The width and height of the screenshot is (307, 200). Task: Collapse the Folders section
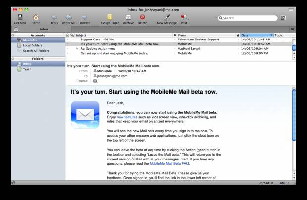point(13,59)
